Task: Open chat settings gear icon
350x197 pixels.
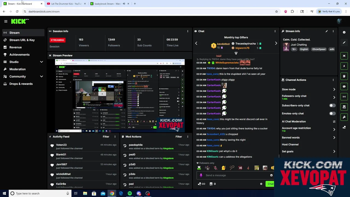Action: click(x=261, y=184)
